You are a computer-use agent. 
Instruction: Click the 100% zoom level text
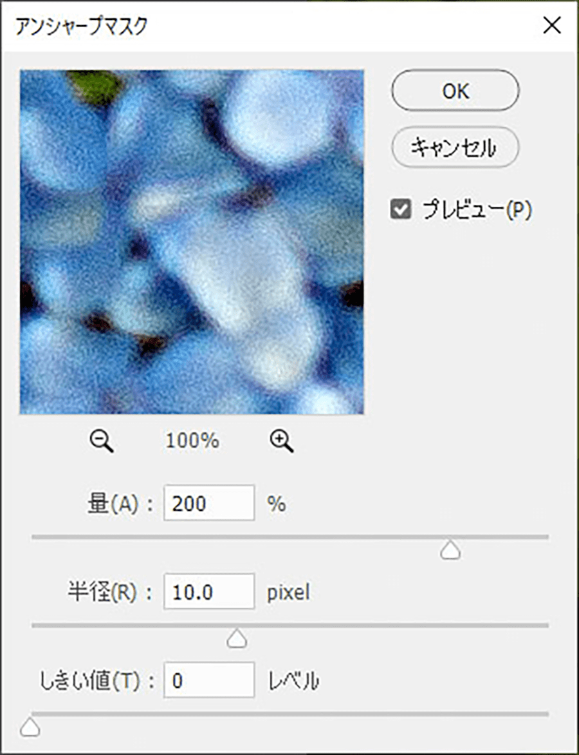coord(192,441)
